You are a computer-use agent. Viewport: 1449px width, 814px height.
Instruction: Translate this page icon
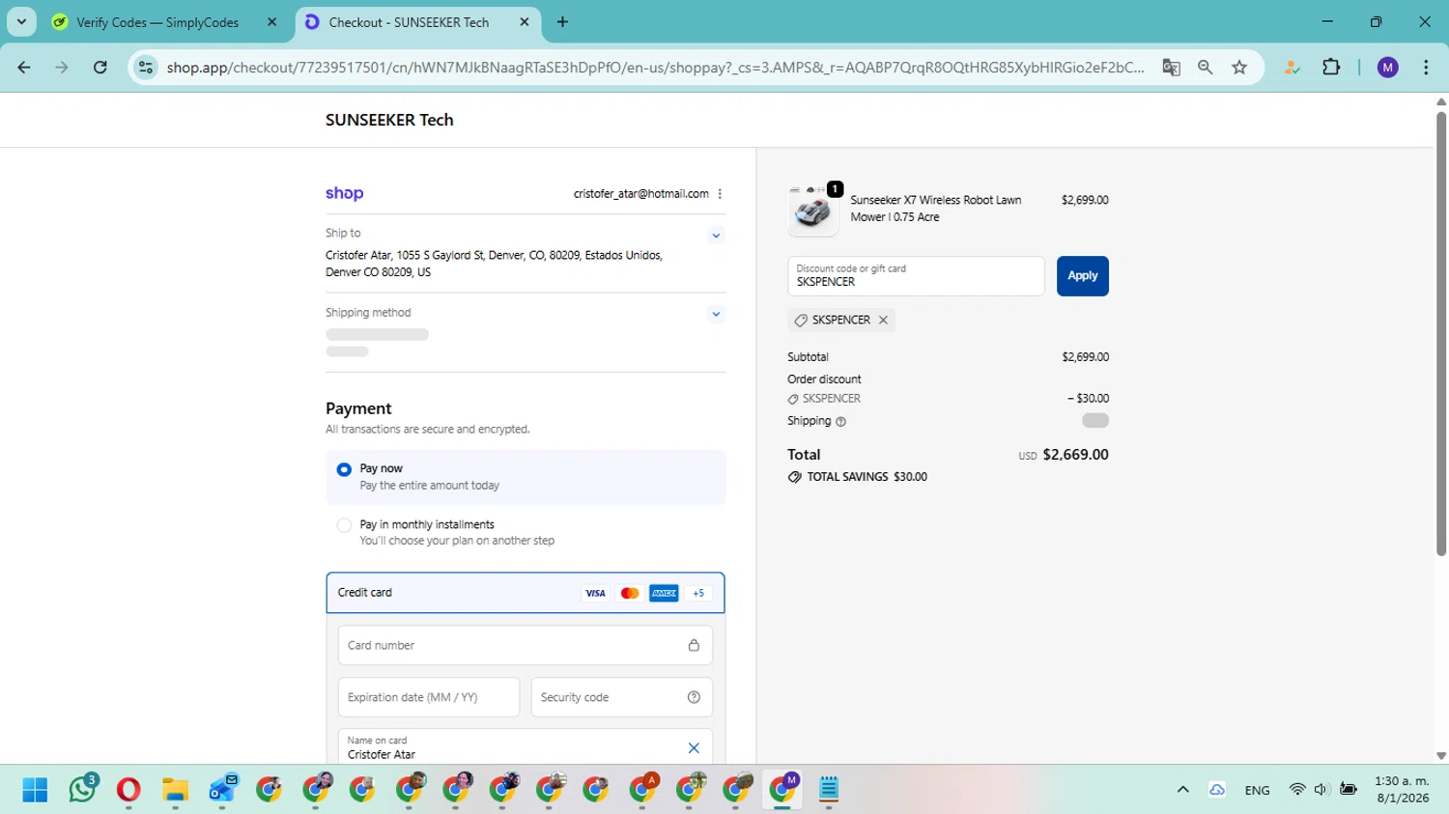point(1171,68)
